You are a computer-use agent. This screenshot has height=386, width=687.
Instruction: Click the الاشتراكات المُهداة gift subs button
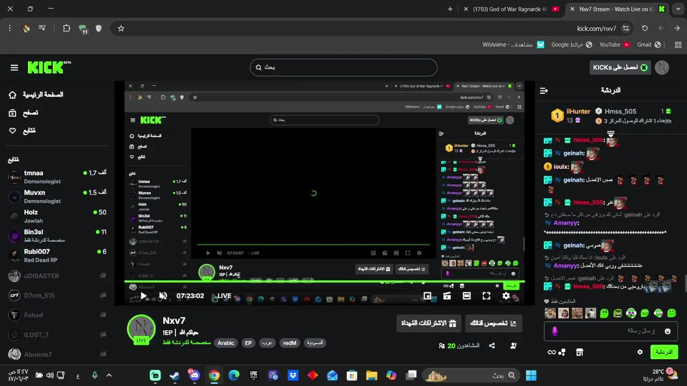[x=429, y=323]
